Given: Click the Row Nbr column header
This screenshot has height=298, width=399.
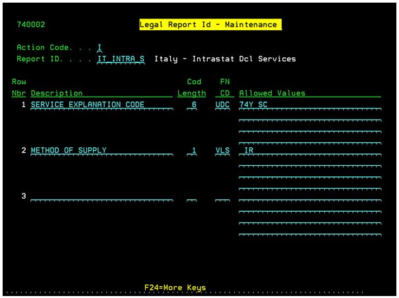Looking at the screenshot, I should point(19,87).
